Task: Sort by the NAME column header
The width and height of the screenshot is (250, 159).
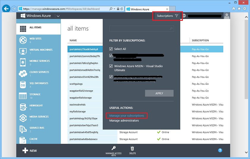Action: 73,40
